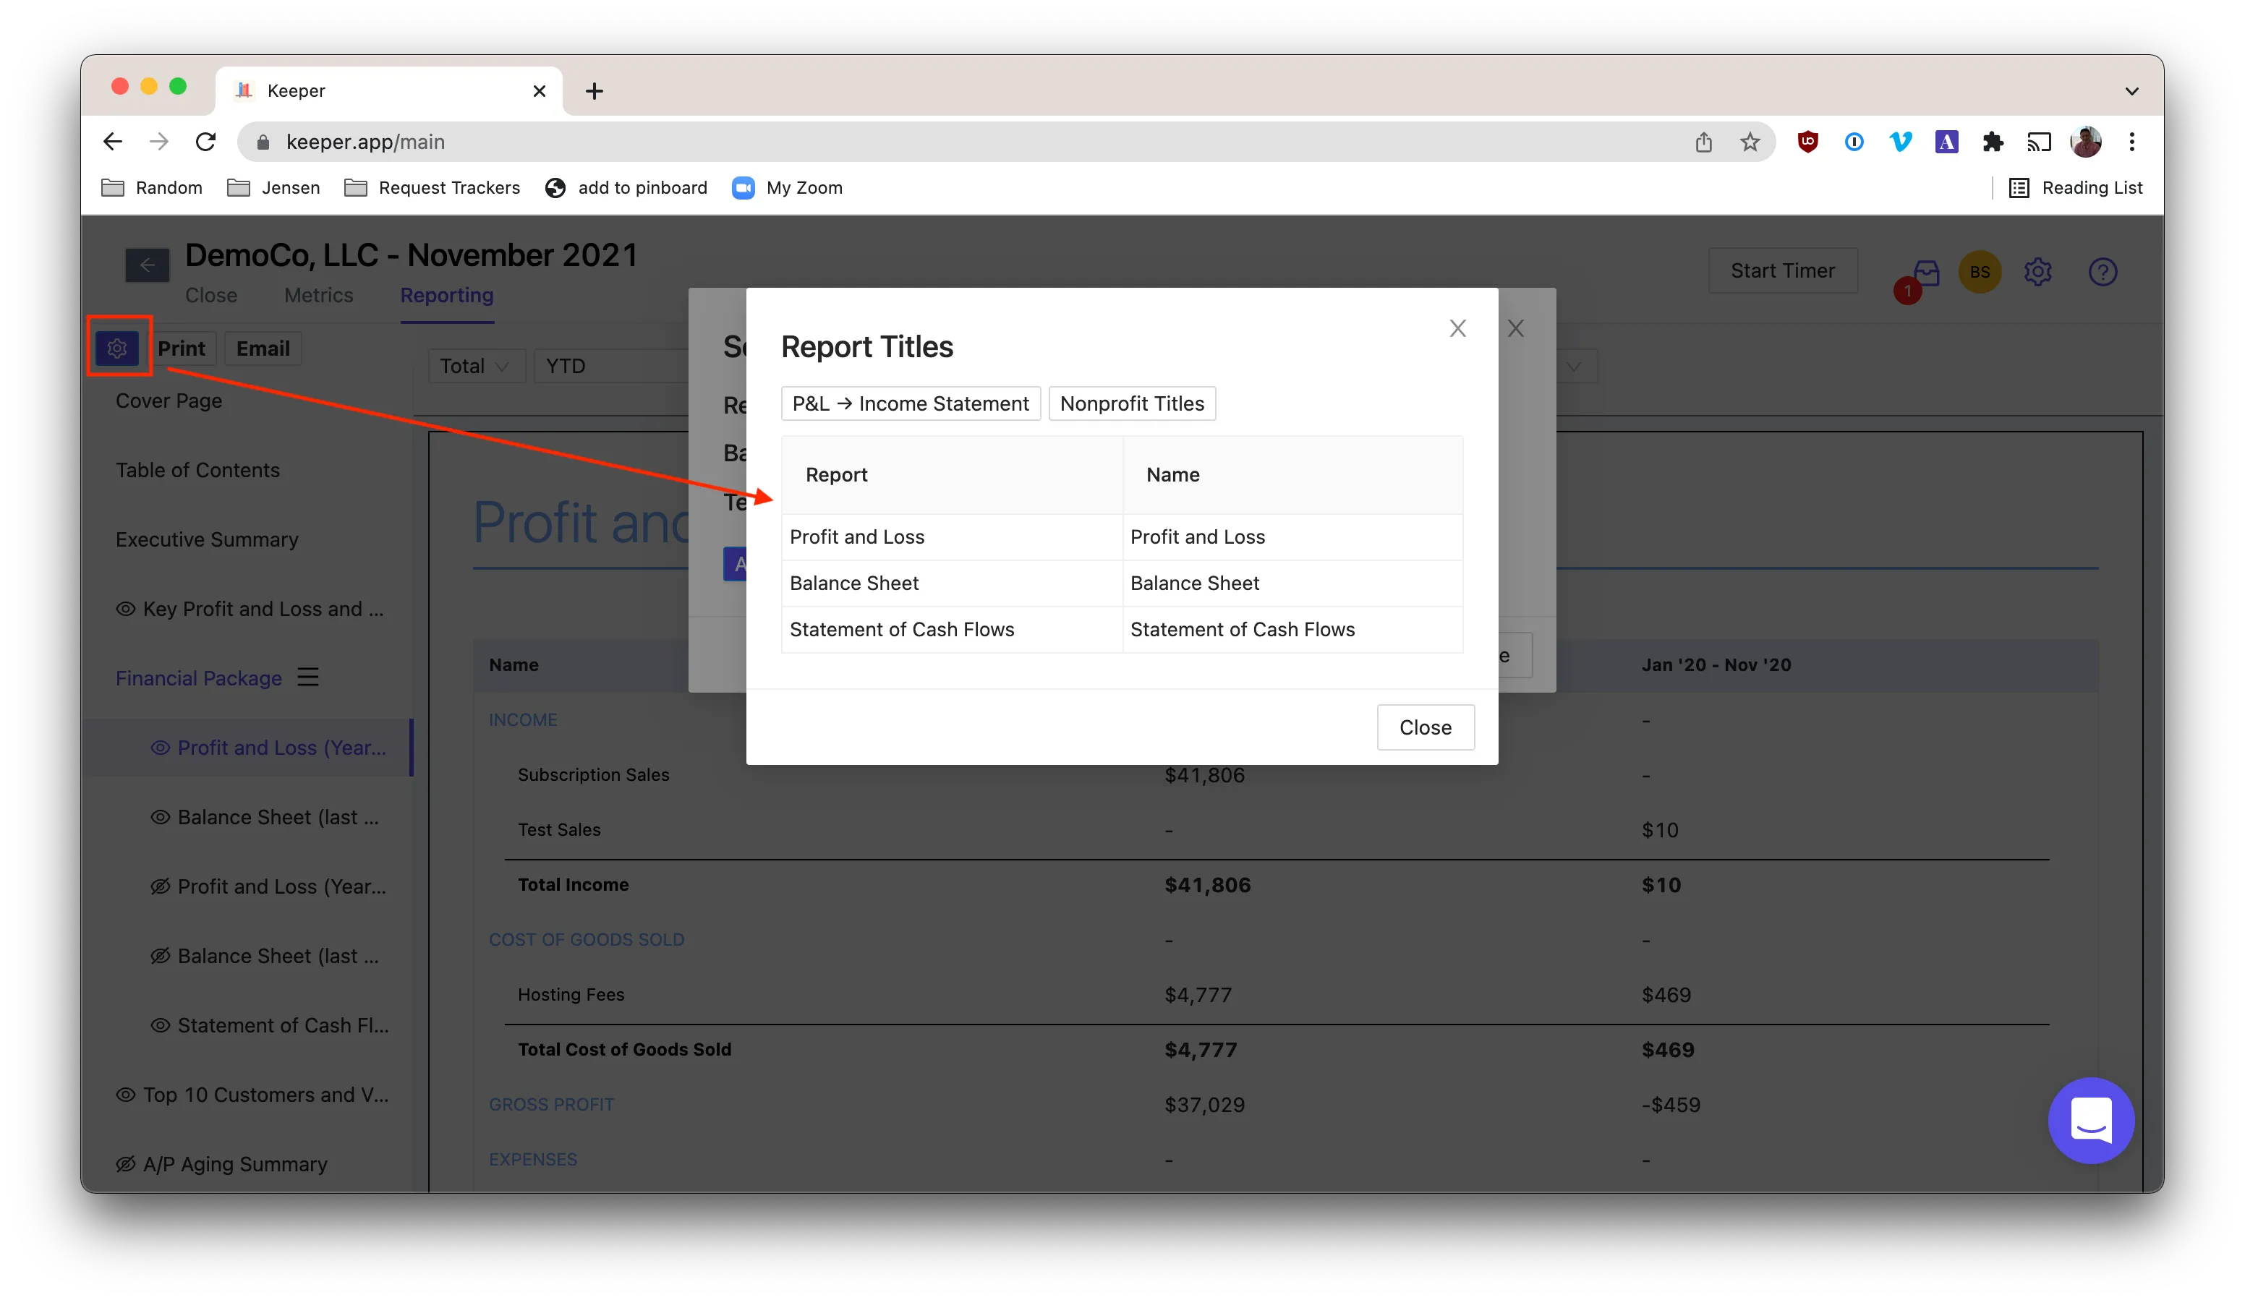The height and width of the screenshot is (1300, 2245).
Task: Switch to the Metrics tab
Action: (x=318, y=295)
